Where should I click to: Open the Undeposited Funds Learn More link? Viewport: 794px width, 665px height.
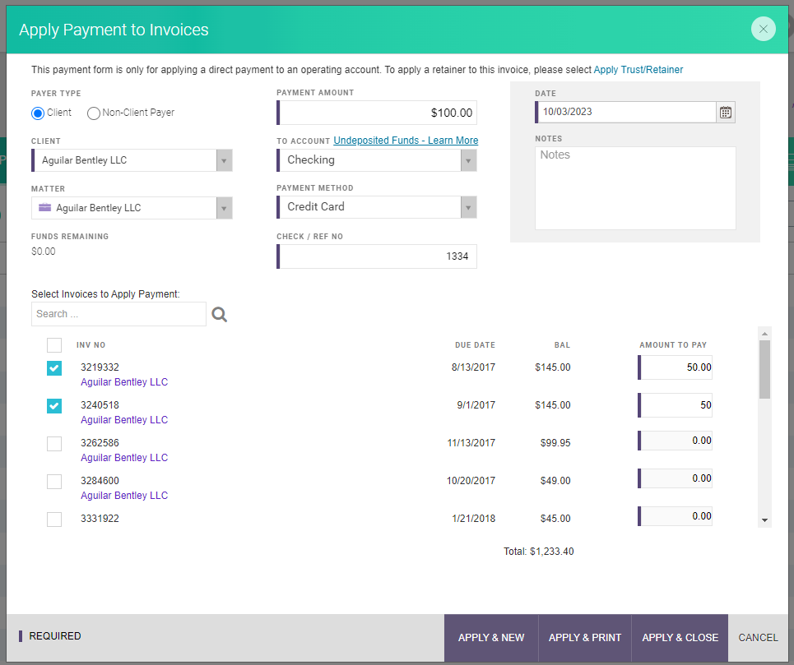tap(405, 140)
